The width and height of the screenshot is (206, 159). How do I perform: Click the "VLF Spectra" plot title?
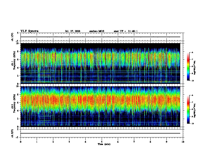tap(29, 31)
